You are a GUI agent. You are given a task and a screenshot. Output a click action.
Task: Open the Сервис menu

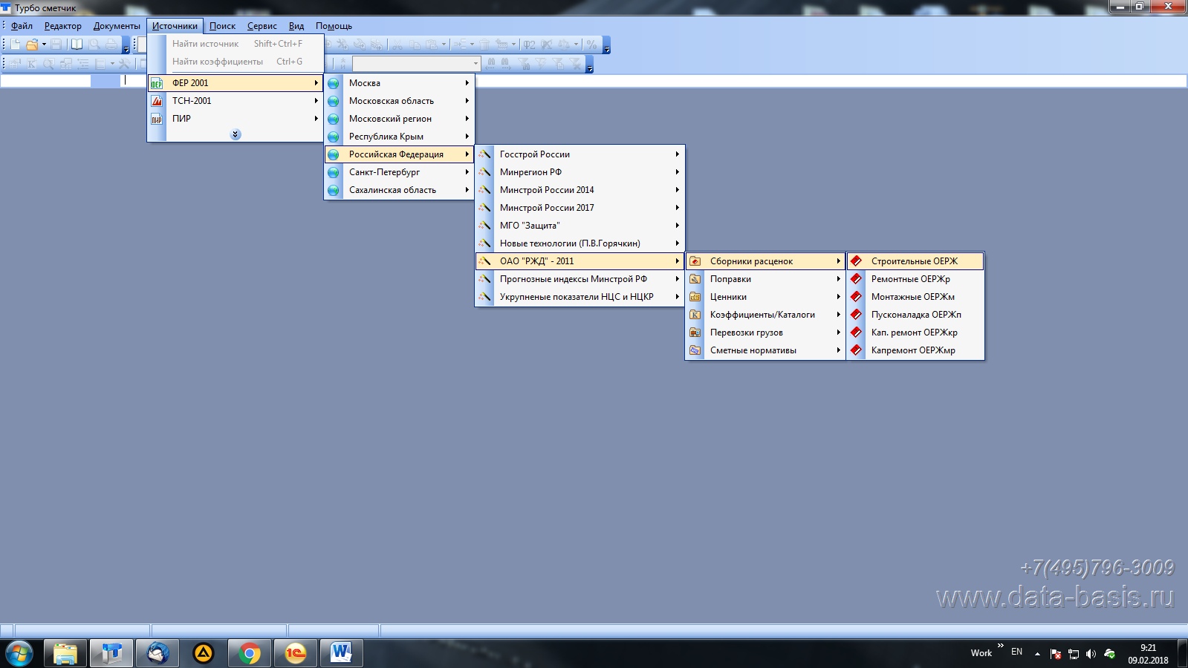(262, 26)
